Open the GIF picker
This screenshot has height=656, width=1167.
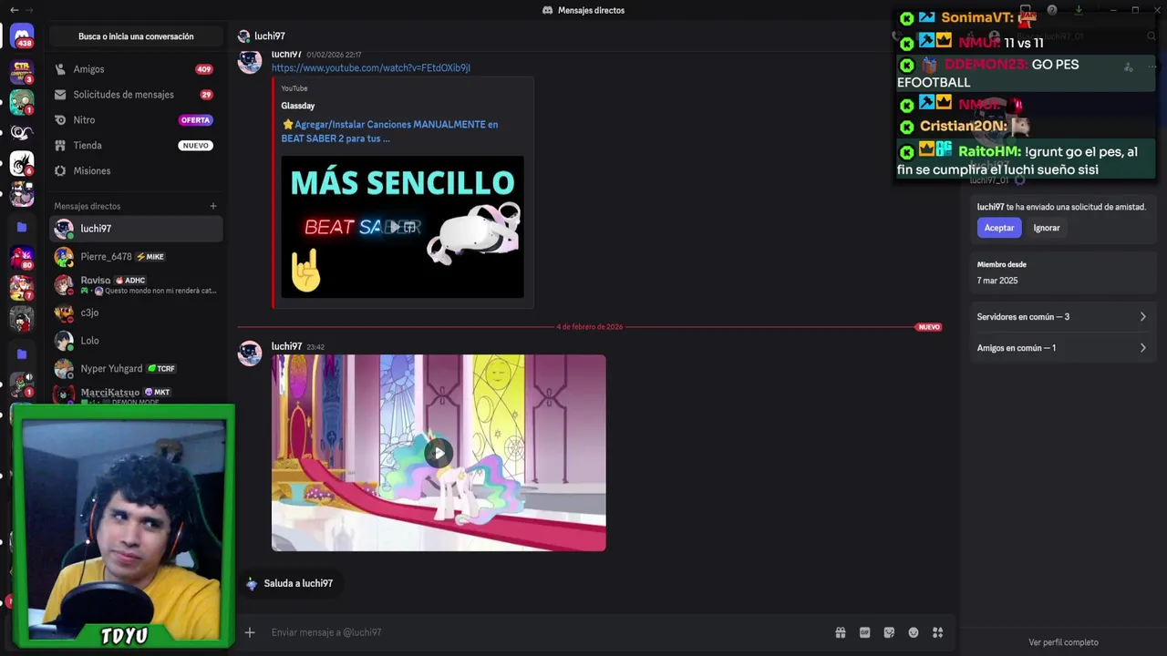tap(864, 632)
